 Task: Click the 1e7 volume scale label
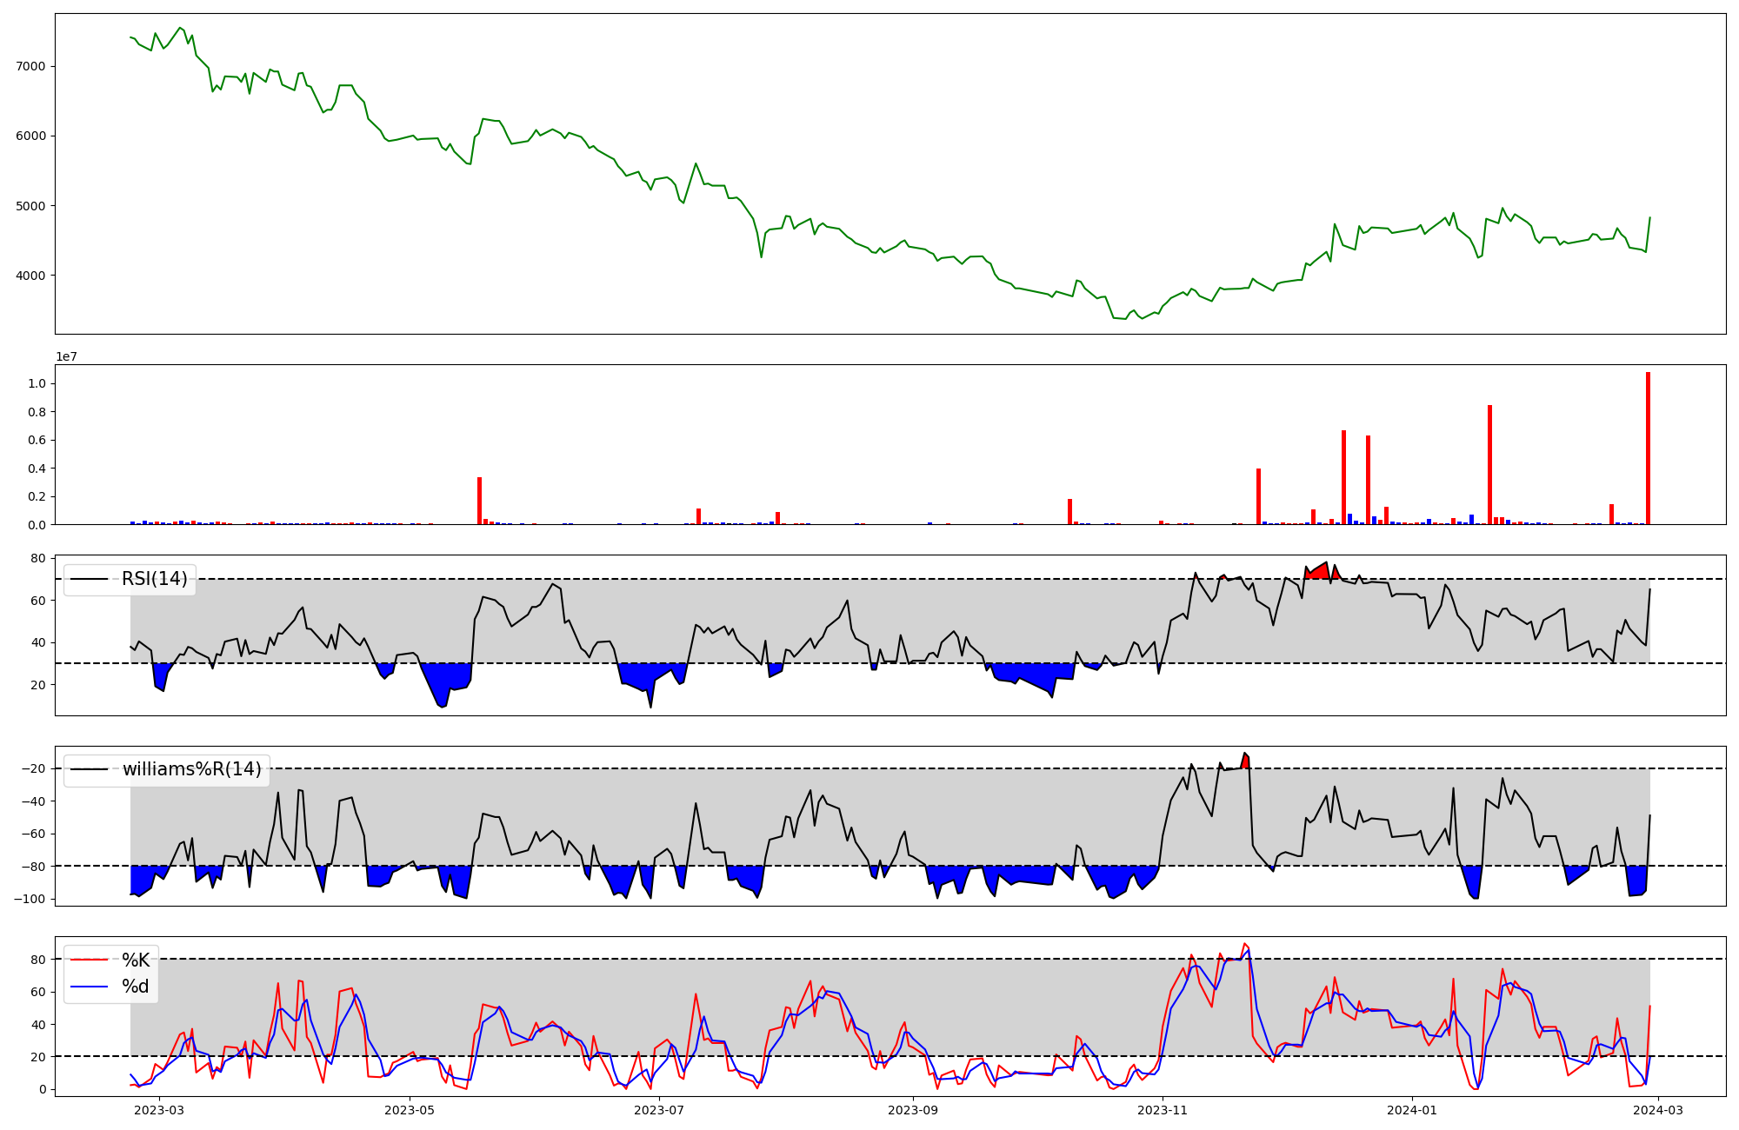tap(67, 357)
